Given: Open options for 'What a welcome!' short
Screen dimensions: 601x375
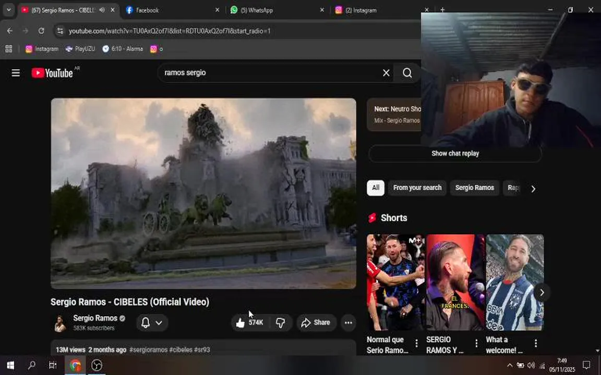Looking at the screenshot, I should click(536, 343).
